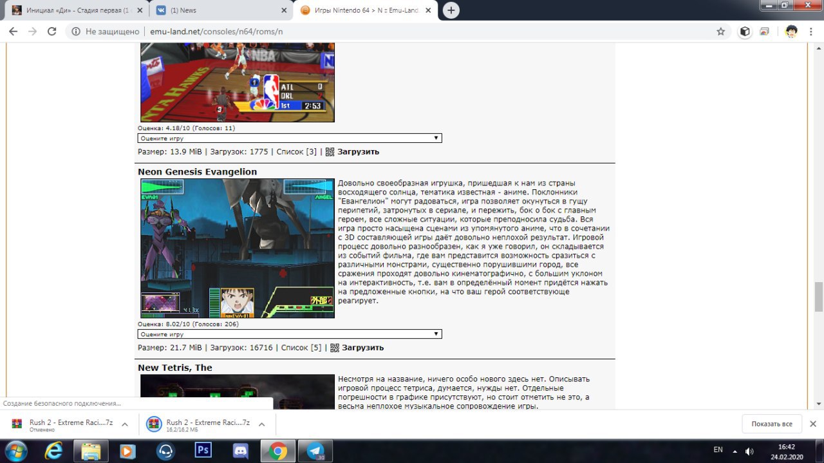824x463 pixels.
Task: Open the cancelled "Rush 2 - Extreme Raci...7z" download
Action: coord(61,424)
